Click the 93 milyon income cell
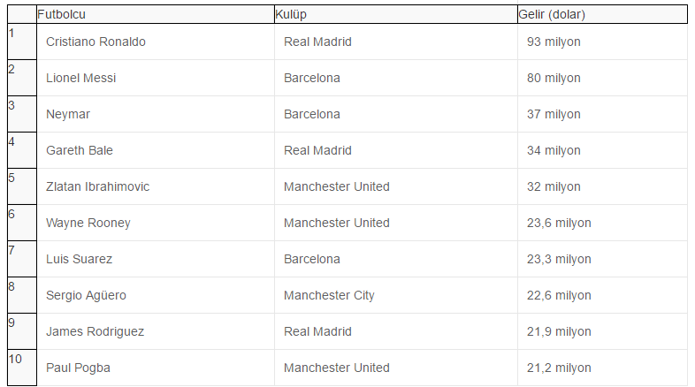This screenshot has height=387, width=695. [x=602, y=42]
